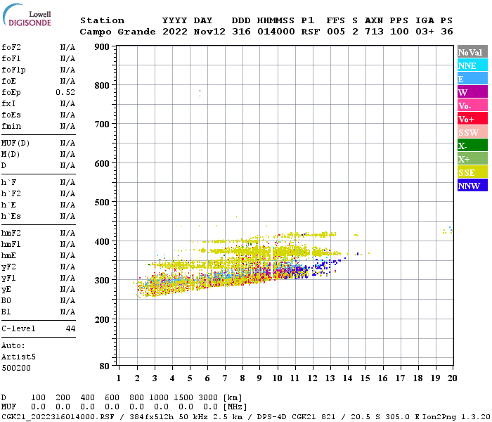
Task: Click the isolated echo near 800 km
Action: [x=200, y=93]
